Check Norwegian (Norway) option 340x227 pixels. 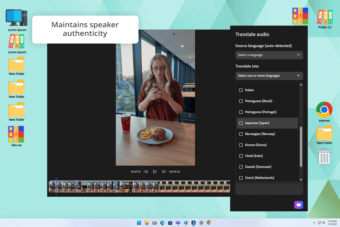pos(241,134)
